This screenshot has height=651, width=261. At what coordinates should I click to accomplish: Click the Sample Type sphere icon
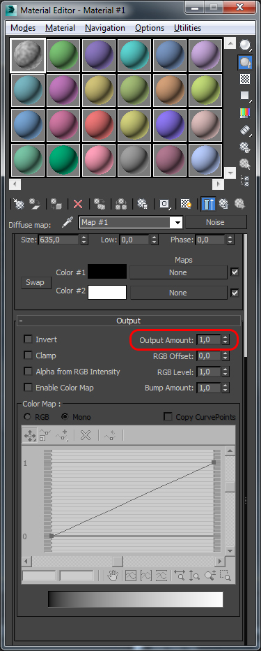click(246, 45)
